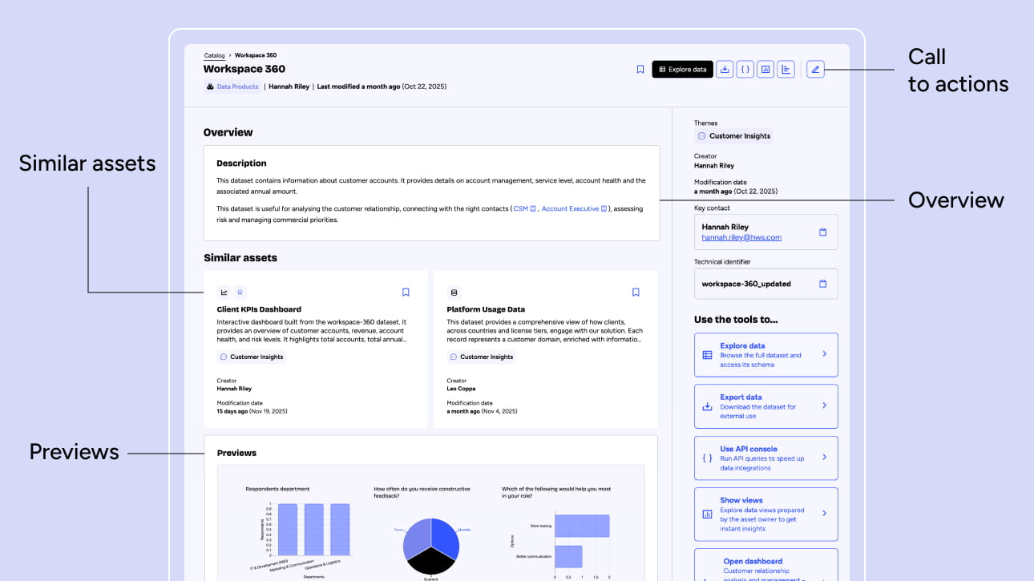Screen dimensions: 1034x581
Task: Click the database icon on Platform Usage Data card
Action: [454, 293]
